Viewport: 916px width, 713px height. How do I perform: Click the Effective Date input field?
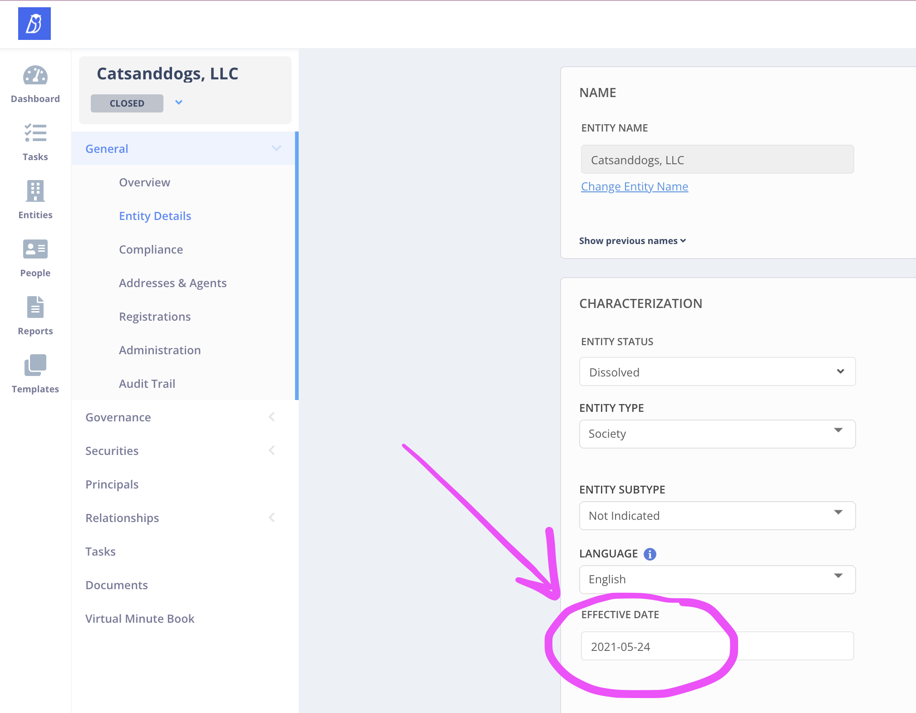(x=717, y=646)
